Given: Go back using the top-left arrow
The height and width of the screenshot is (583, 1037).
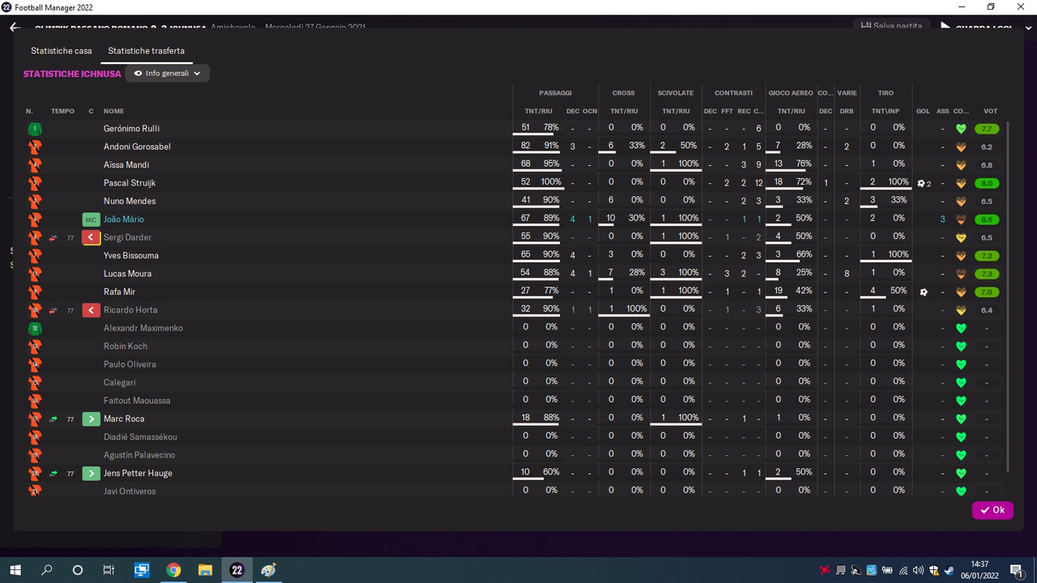Looking at the screenshot, I should pyautogui.click(x=15, y=28).
